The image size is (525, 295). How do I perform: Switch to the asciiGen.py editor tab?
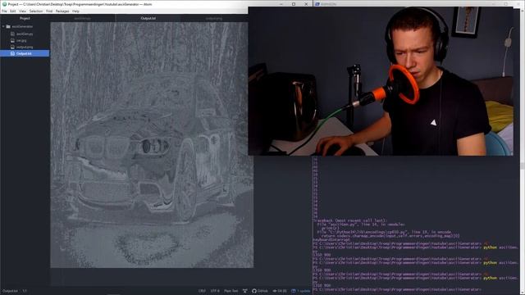[x=82, y=18]
